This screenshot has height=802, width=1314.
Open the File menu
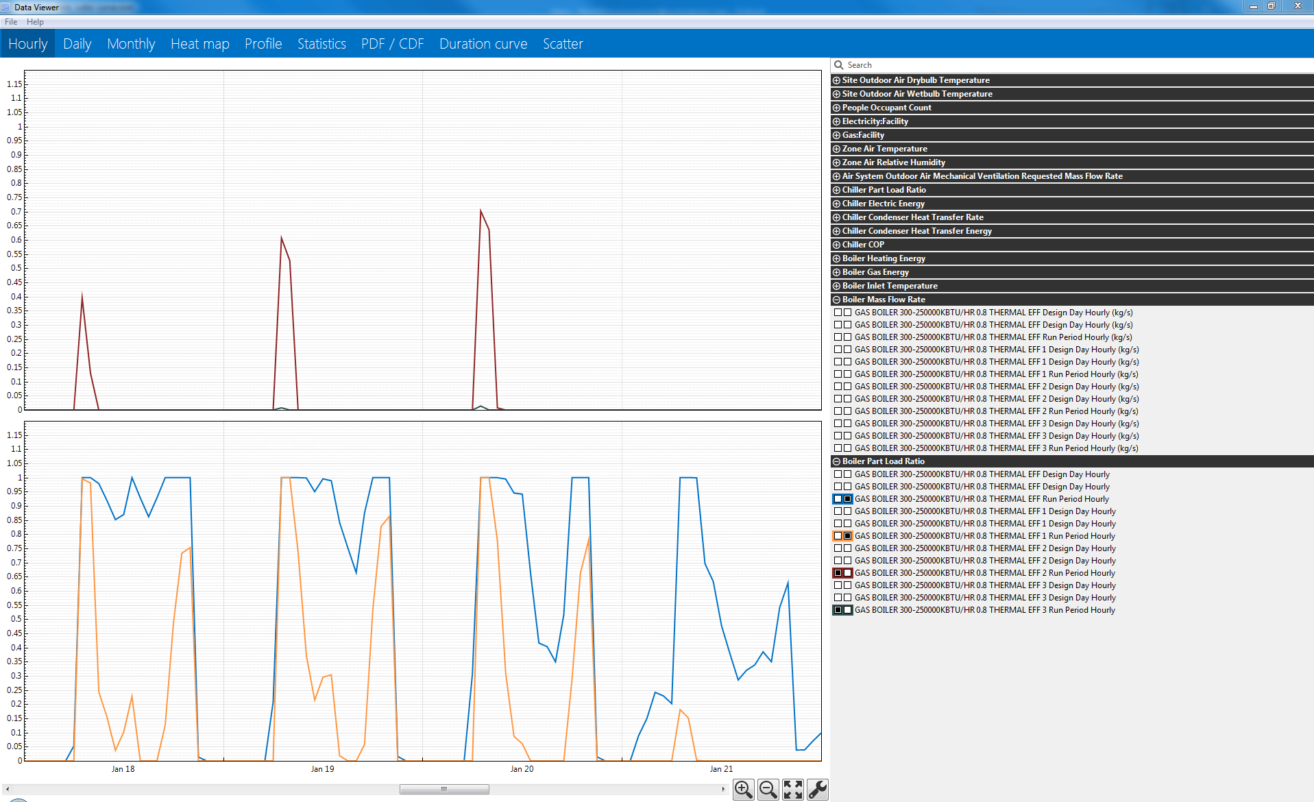pos(11,22)
